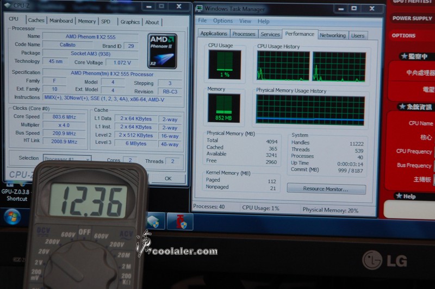The width and height of the screenshot is (435, 289).
Task: Click the Socket AM3 (938) package value
Action: pyautogui.click(x=90, y=53)
